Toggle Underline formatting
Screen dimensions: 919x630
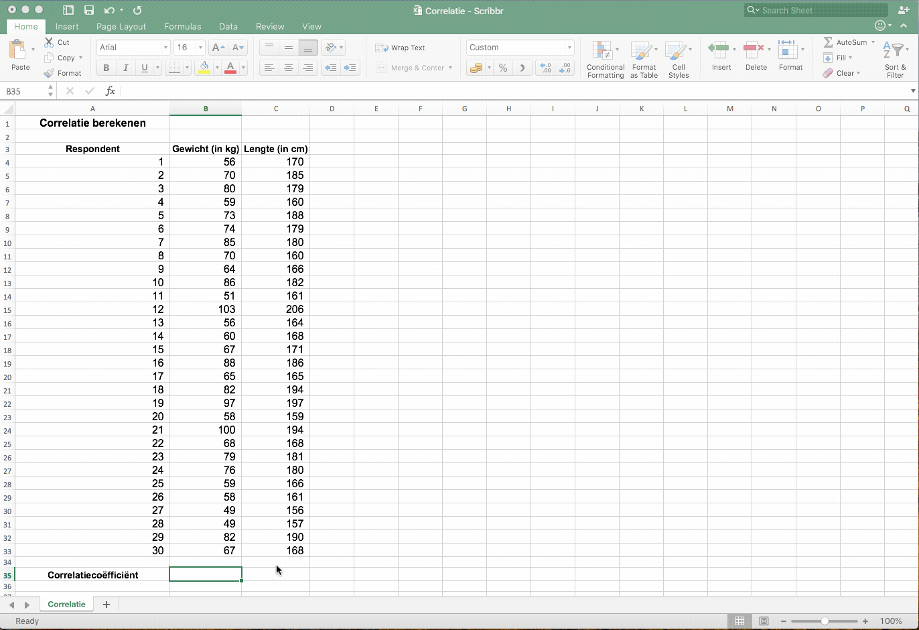tap(144, 68)
